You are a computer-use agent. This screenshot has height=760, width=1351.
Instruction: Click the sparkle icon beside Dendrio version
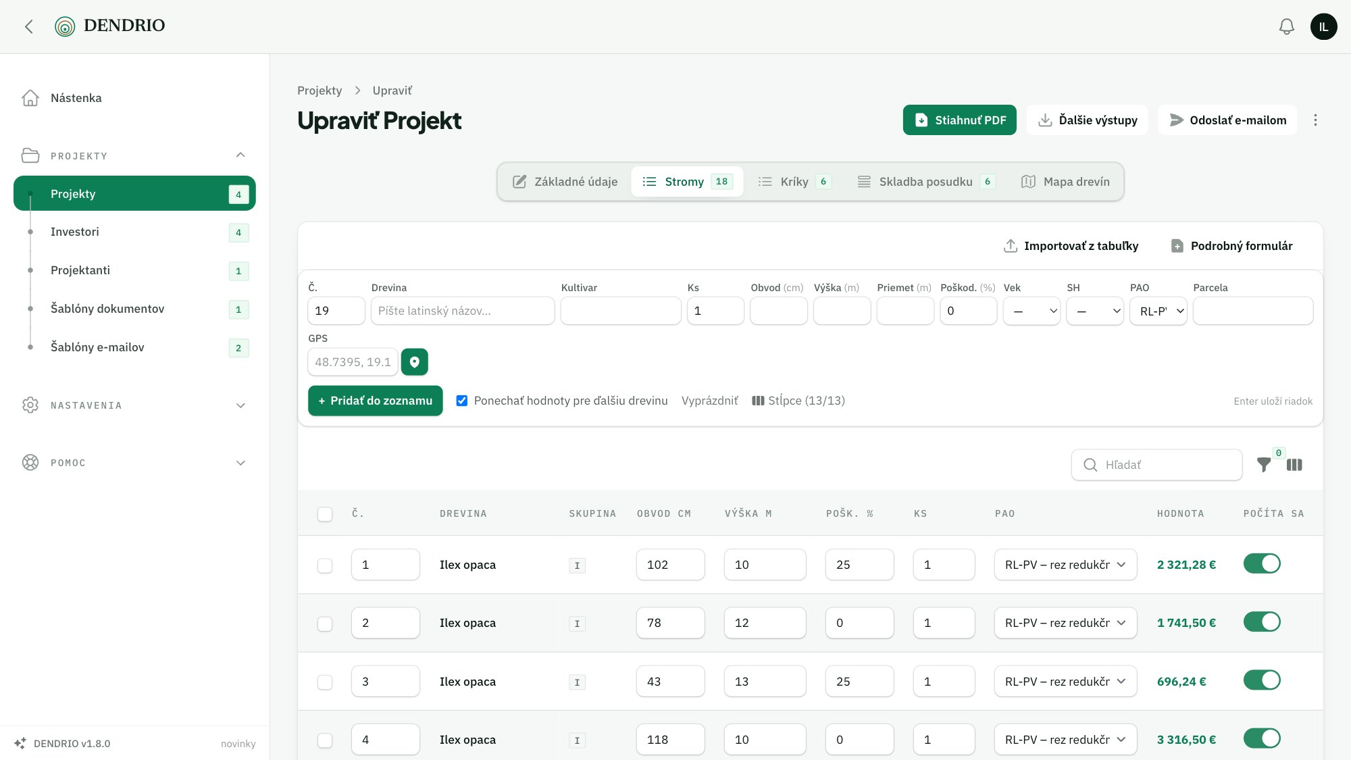point(20,743)
